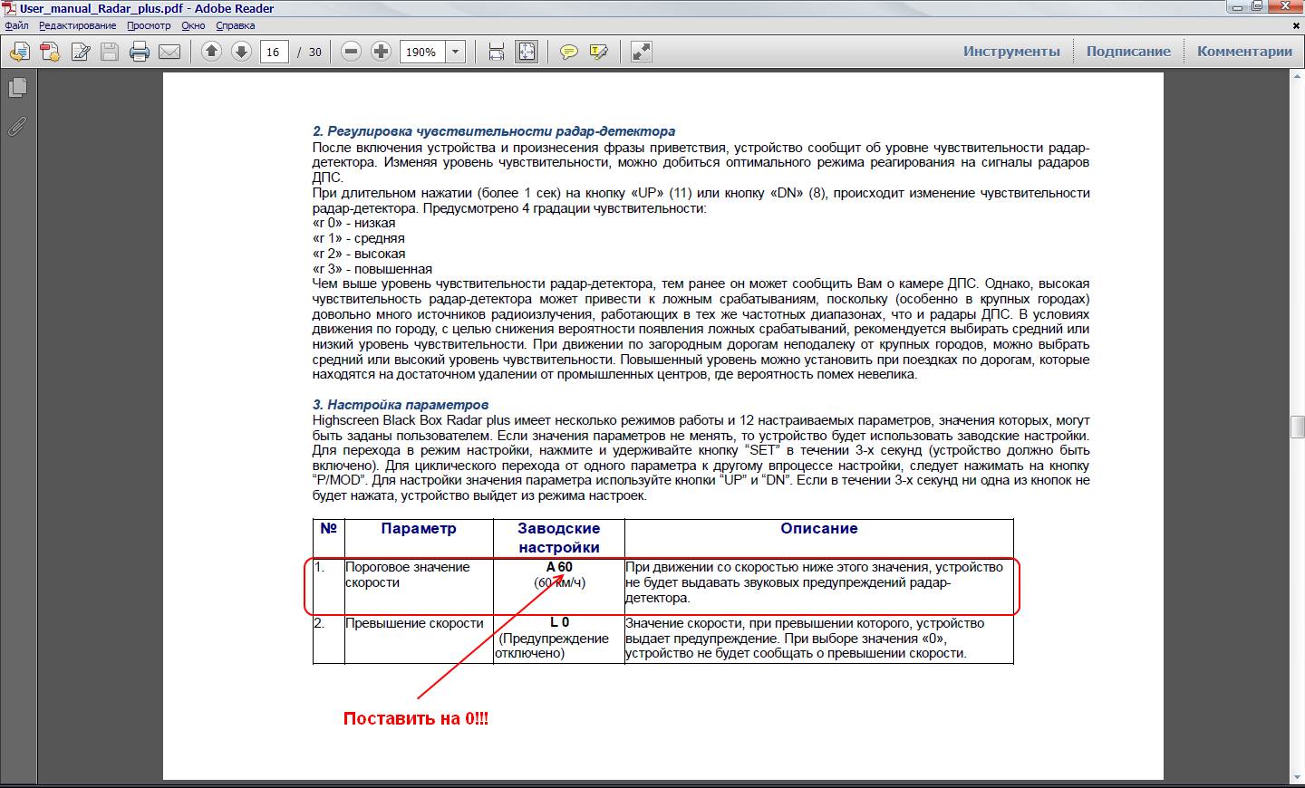Toggle fit to window width scrolling
The width and height of the screenshot is (1305, 788).
[x=497, y=52]
